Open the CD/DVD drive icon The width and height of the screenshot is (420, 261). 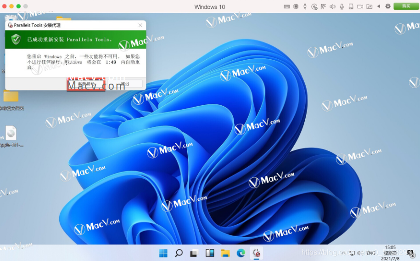314,7
